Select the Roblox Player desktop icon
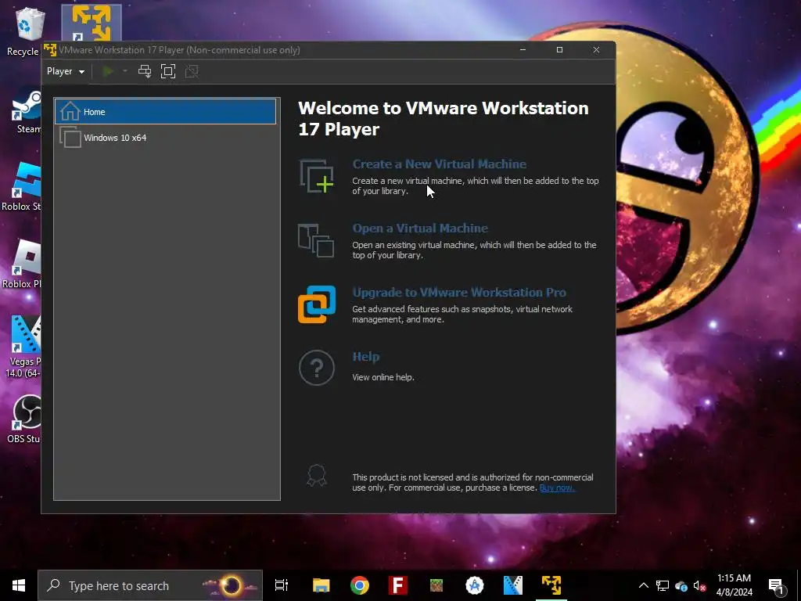The height and width of the screenshot is (601, 801). [x=21, y=265]
